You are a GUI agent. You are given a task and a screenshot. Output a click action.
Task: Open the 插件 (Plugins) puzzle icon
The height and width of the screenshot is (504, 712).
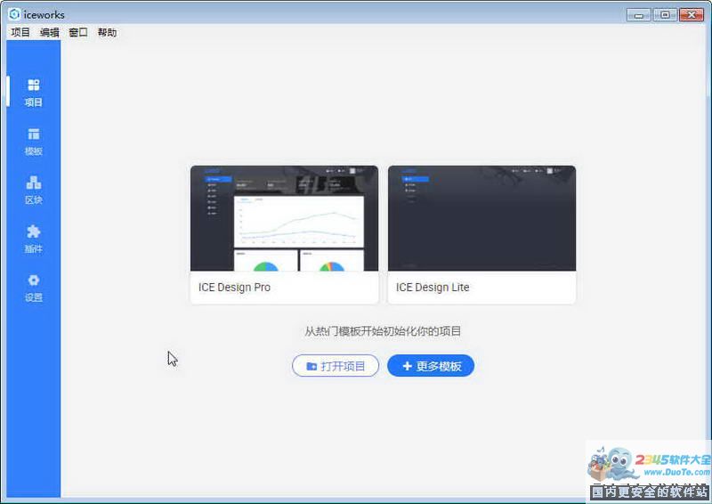(x=34, y=232)
